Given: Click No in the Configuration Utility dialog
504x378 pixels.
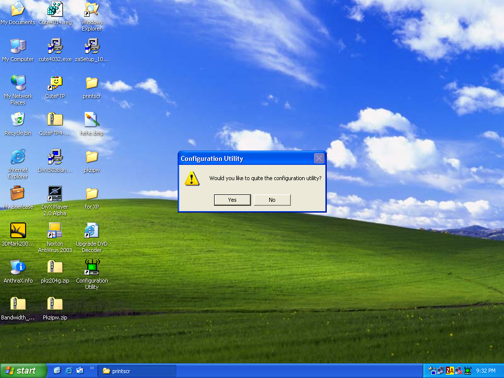Looking at the screenshot, I should coord(272,200).
